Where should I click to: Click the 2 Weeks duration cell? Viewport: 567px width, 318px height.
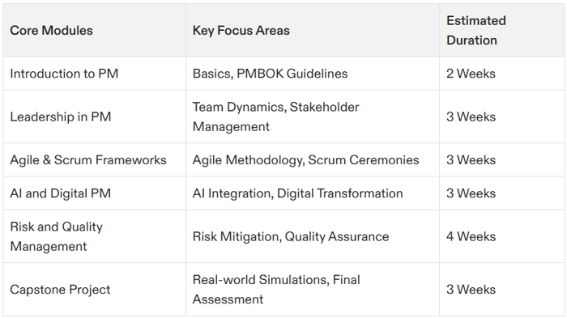tap(502, 74)
